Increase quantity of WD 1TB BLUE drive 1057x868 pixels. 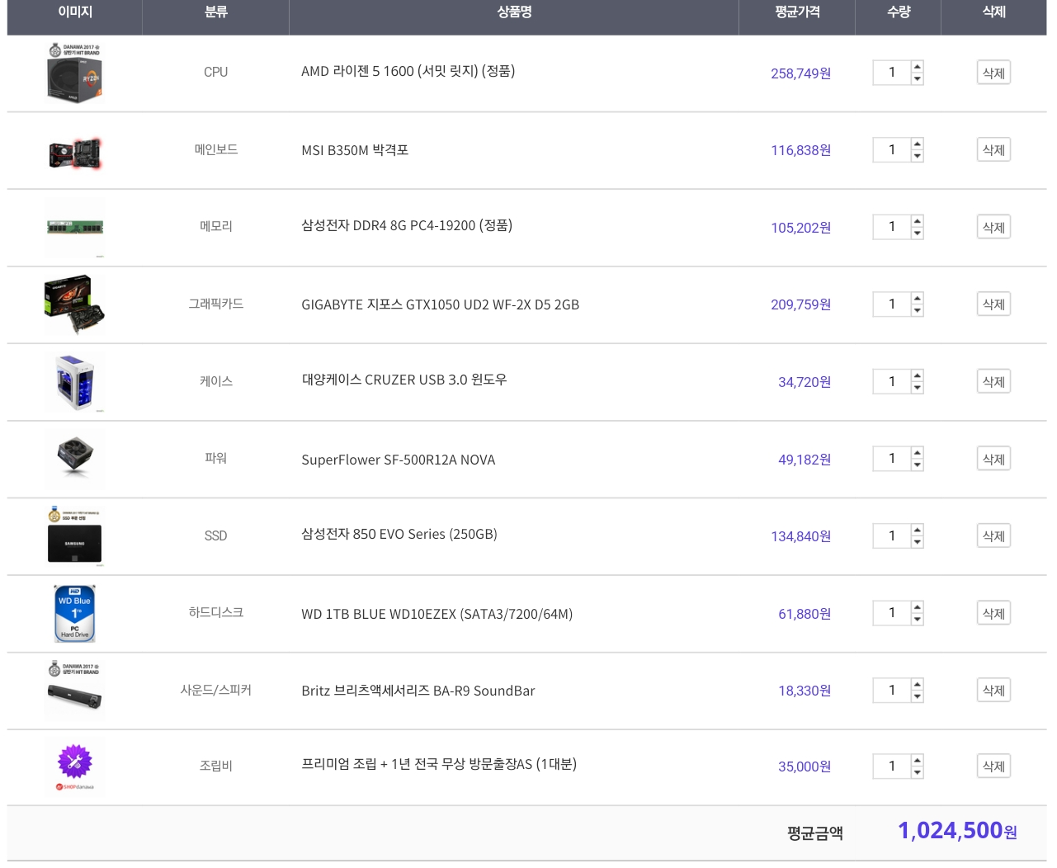pos(917,606)
